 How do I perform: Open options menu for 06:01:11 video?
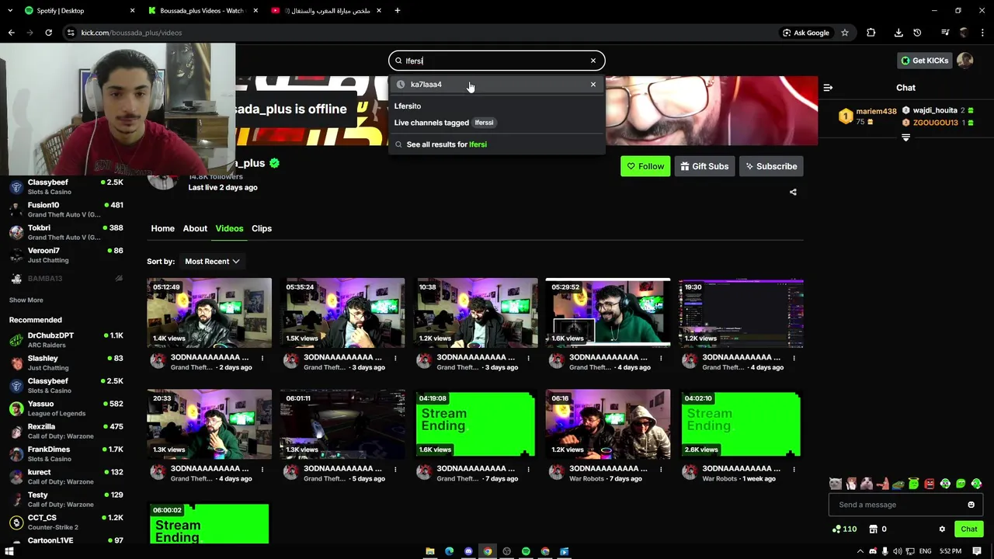(x=395, y=470)
